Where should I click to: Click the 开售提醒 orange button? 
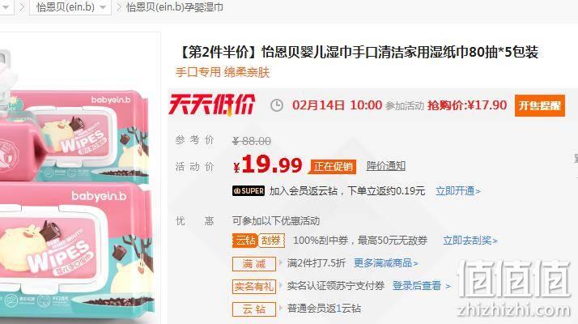coord(540,105)
